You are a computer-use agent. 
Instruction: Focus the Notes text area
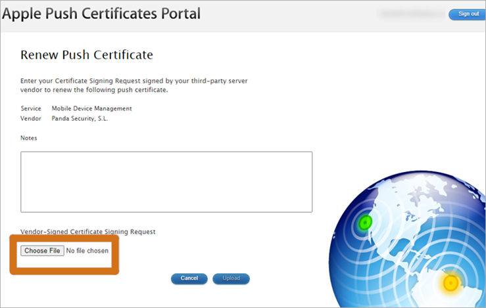click(x=166, y=182)
